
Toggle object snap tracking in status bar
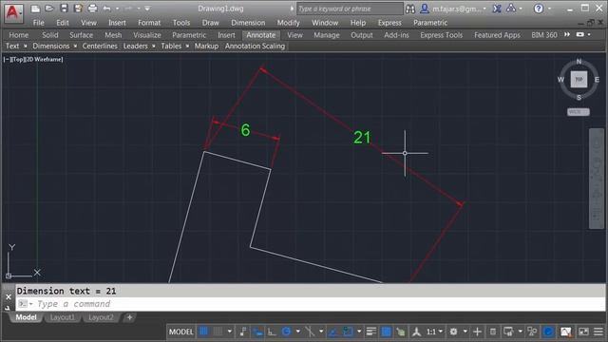(x=333, y=332)
